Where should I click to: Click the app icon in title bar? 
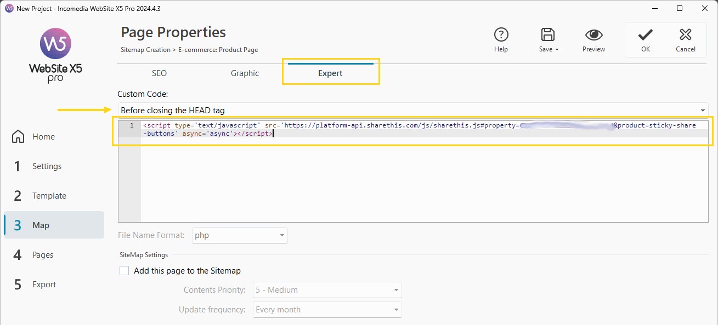(x=9, y=9)
